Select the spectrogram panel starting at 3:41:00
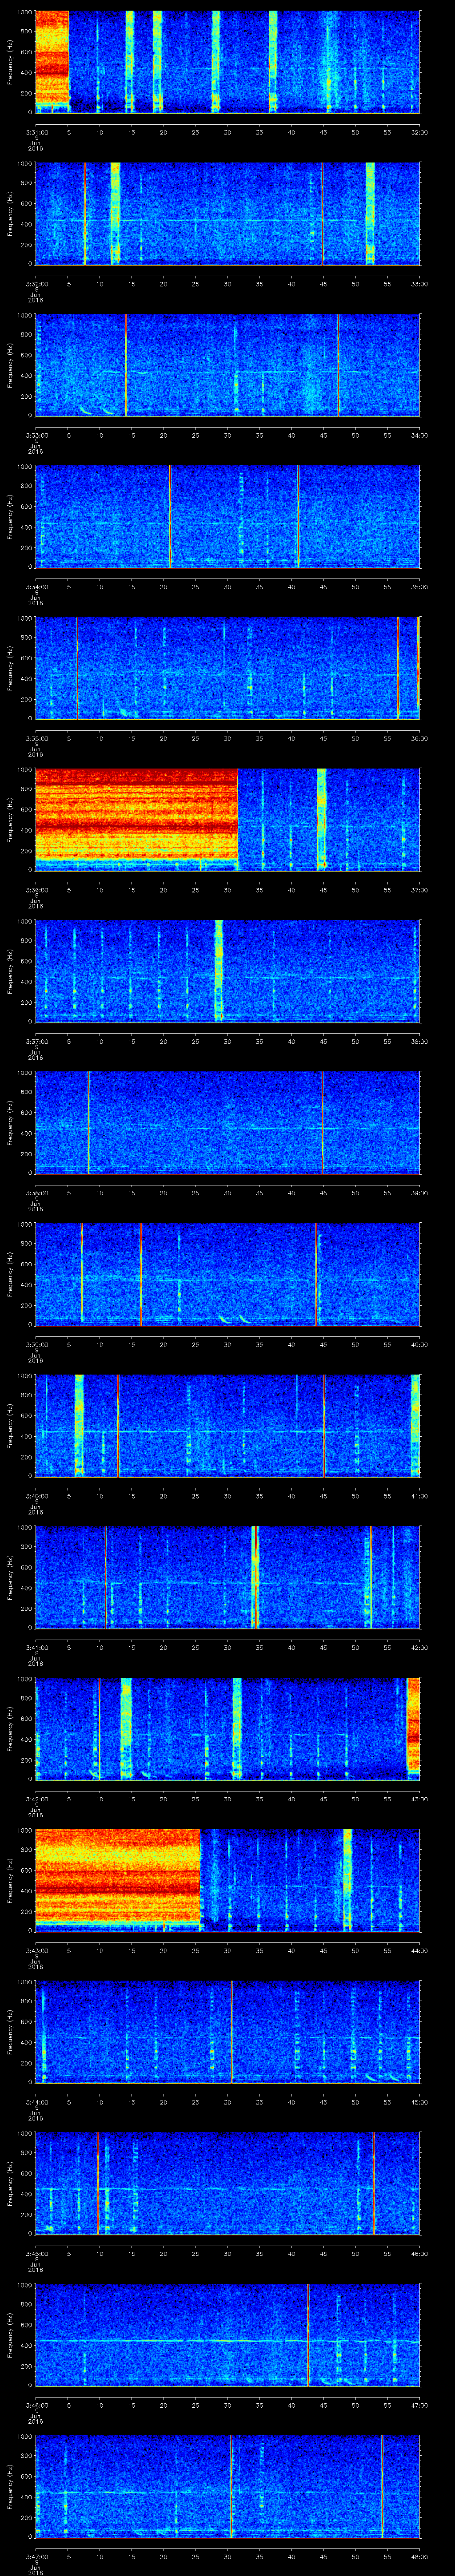This screenshot has height=2576, width=455. point(227,1577)
